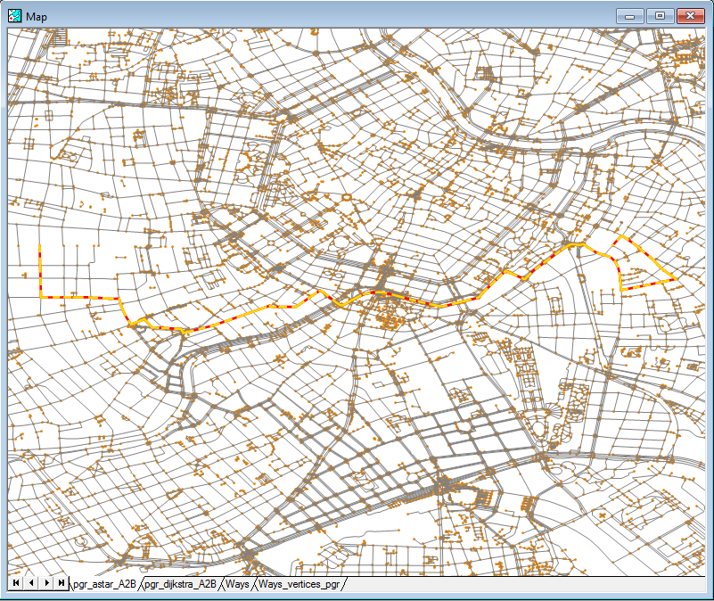Jump to the last layer tab
714x601 pixels.
[x=61, y=582]
